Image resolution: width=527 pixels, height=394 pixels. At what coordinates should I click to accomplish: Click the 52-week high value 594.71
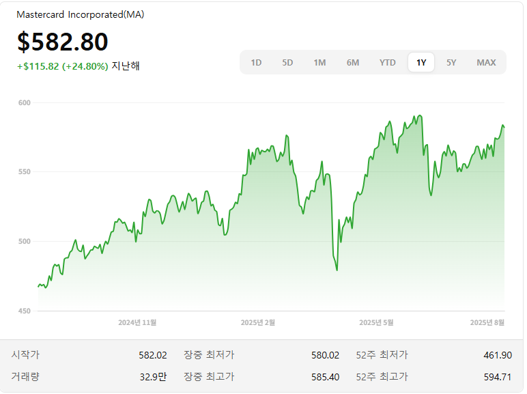coord(498,377)
